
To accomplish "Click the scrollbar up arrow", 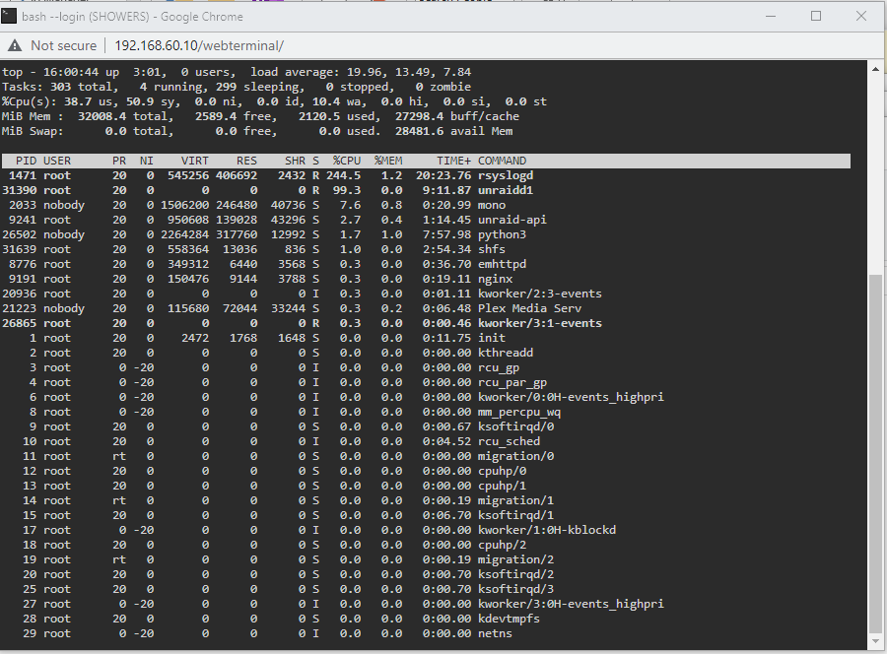I will pyautogui.click(x=876, y=70).
